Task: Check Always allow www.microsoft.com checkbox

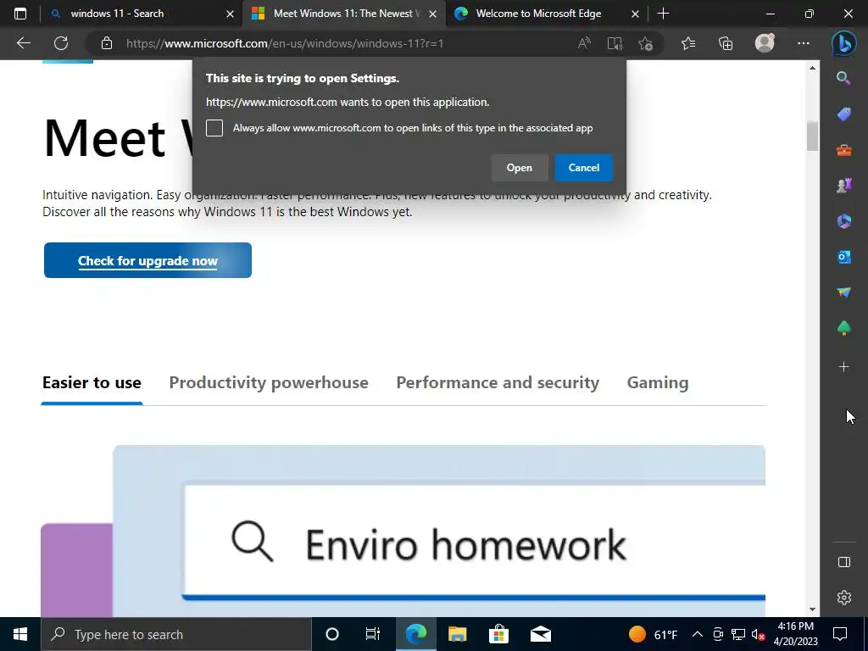Action: pos(214,128)
